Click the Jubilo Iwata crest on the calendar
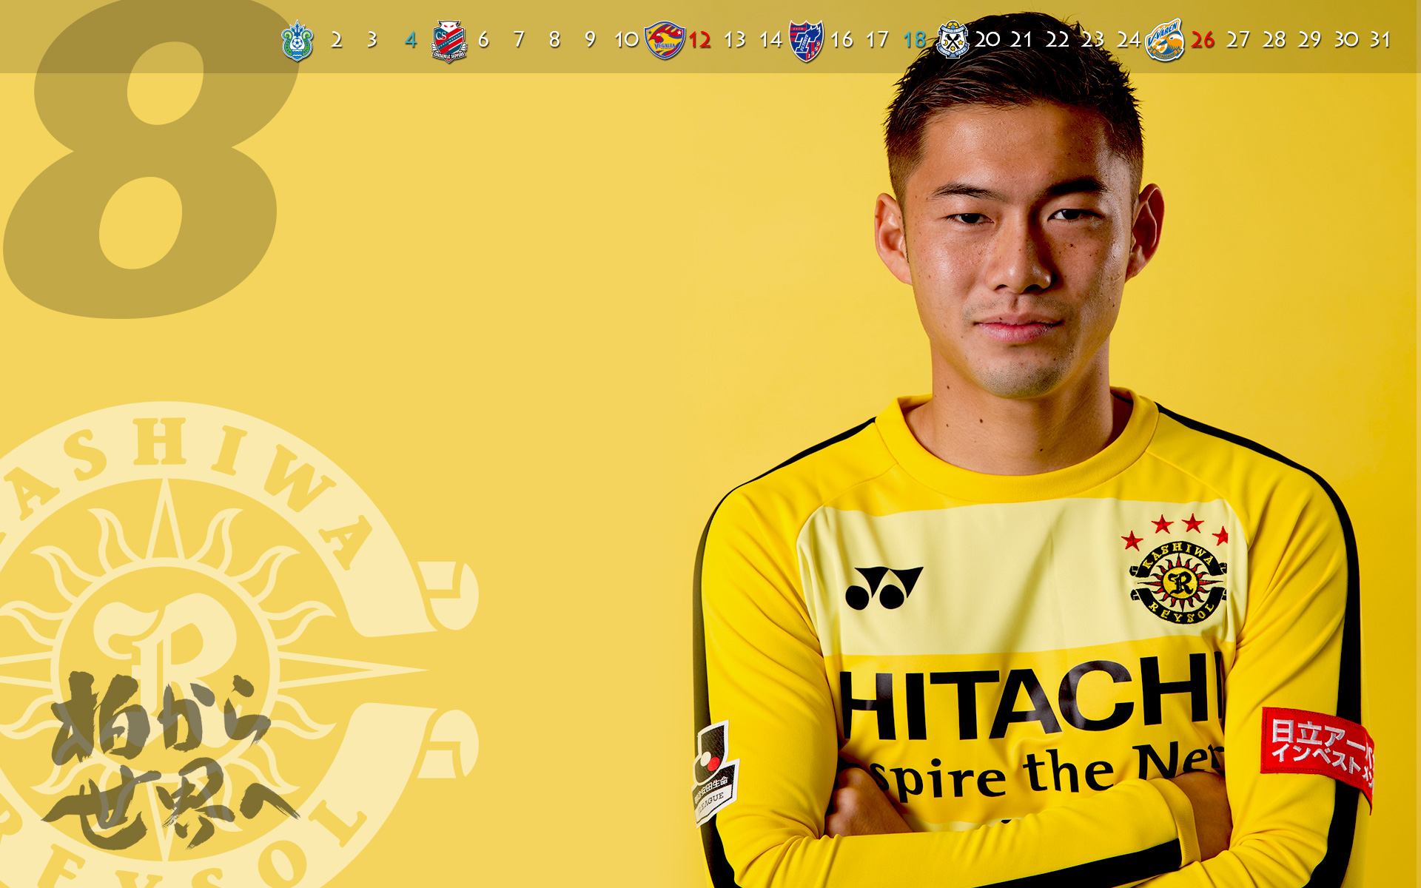The height and width of the screenshot is (888, 1421). coord(953,40)
